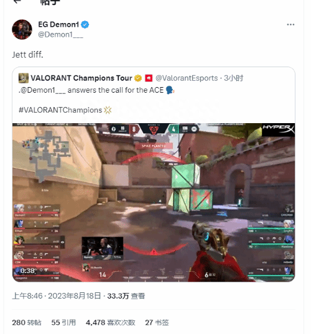311x334 pixels.
Task: Click the gold verified badge on VCT
Action: click(x=138, y=78)
